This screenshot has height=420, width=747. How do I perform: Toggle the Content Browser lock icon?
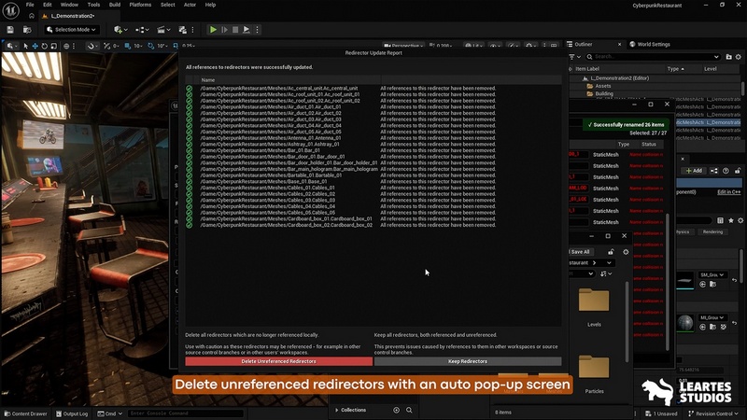coord(611,251)
